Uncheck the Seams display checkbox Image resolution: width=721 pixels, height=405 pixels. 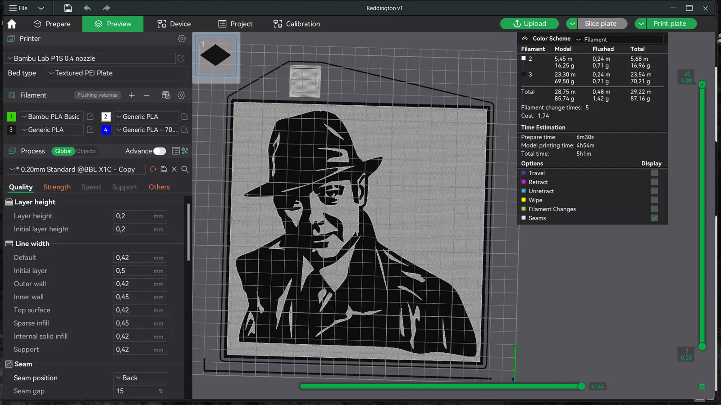tap(654, 218)
